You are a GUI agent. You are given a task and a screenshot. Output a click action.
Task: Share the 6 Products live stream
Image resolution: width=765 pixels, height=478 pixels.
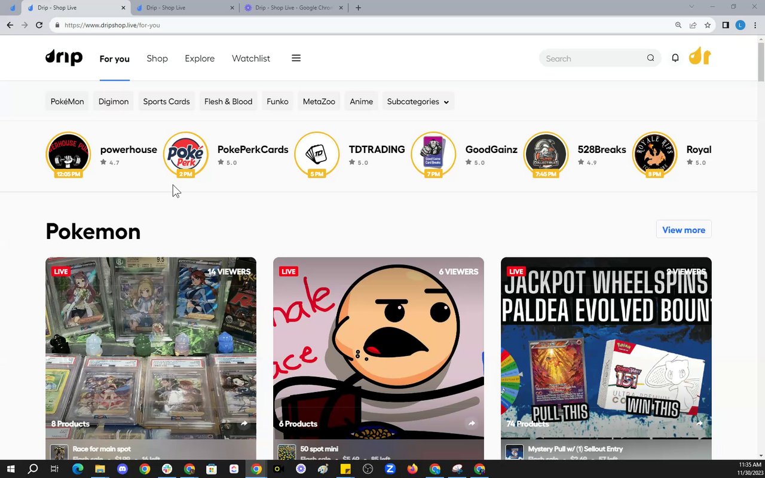(x=472, y=424)
